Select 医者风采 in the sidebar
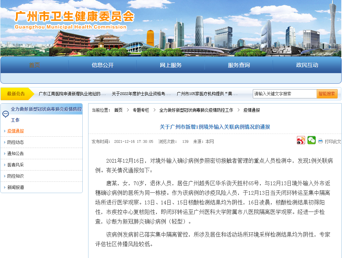The image size is (342, 258). 15,165
